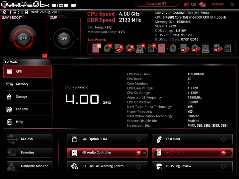
Task: Click the CPU GT Voltage 0.008V value
Action: [x=193, y=102]
